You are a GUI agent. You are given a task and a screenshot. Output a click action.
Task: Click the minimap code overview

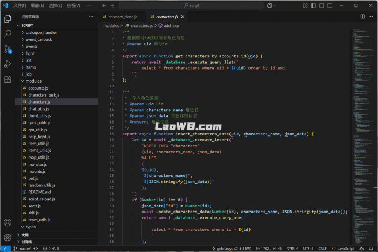point(363,137)
